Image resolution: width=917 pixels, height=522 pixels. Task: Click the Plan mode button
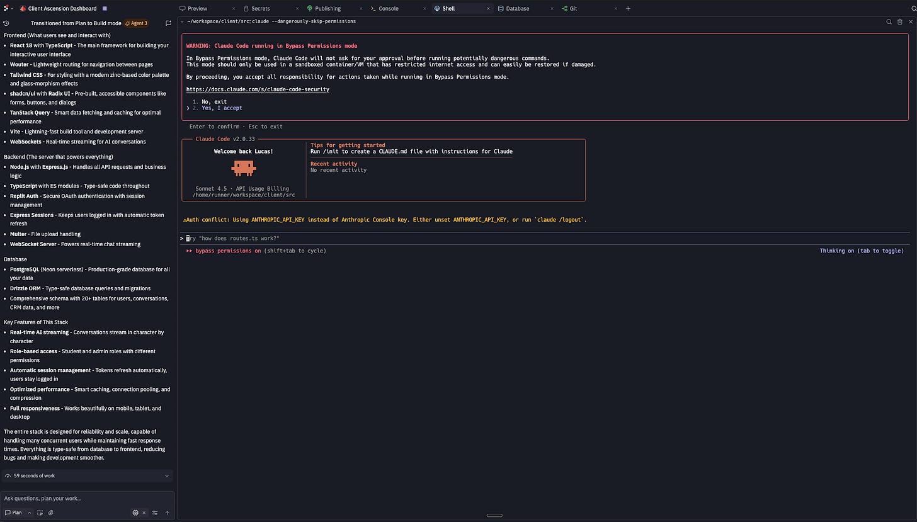pos(13,513)
